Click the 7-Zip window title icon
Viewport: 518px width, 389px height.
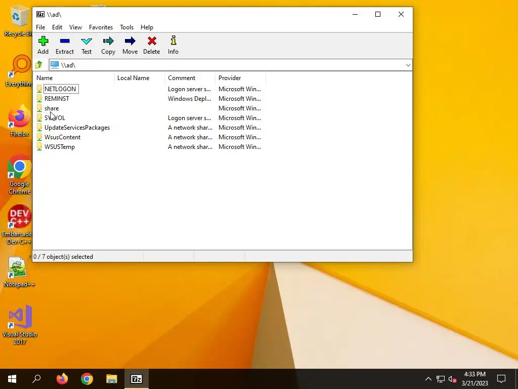tap(40, 14)
